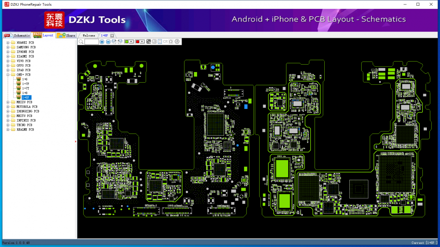Click the Omega symbol toolbar icon
This screenshot has height=247, width=440.
pyautogui.click(x=171, y=41)
